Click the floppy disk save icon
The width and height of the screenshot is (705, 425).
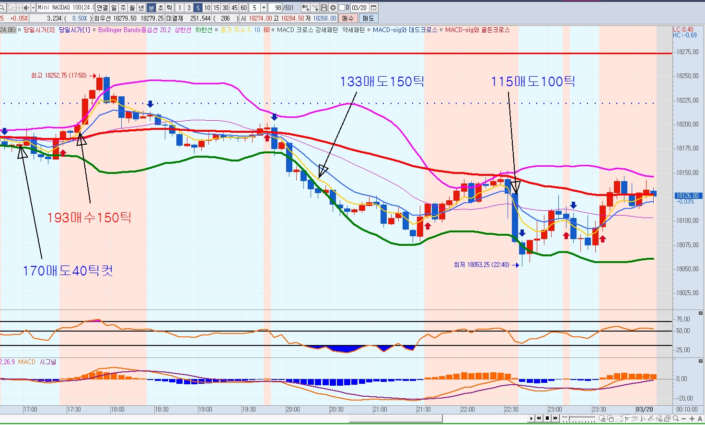coord(324,8)
